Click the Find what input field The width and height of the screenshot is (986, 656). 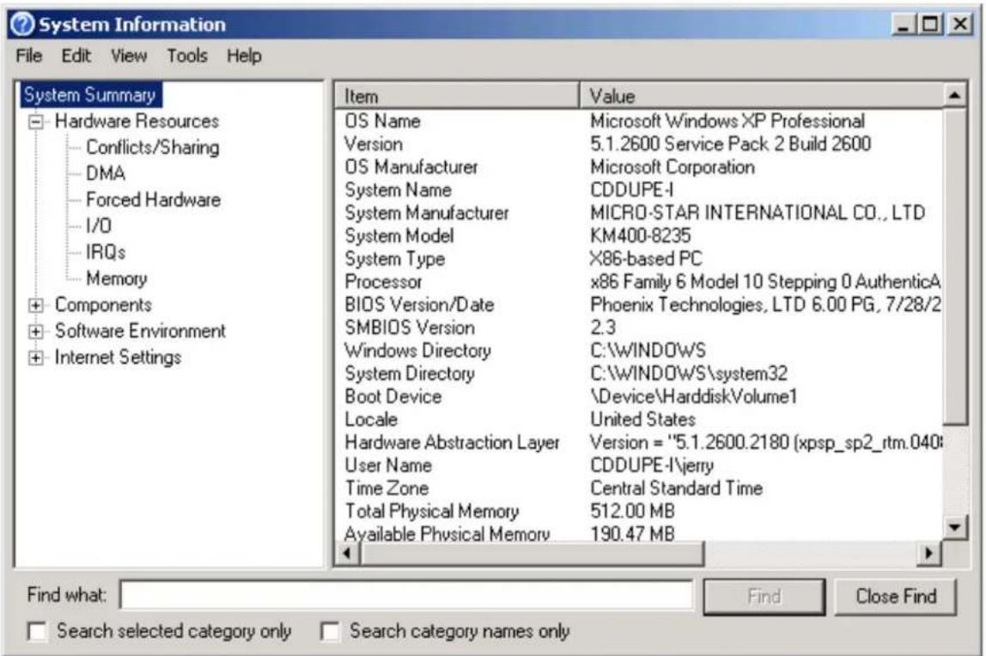tap(407, 595)
